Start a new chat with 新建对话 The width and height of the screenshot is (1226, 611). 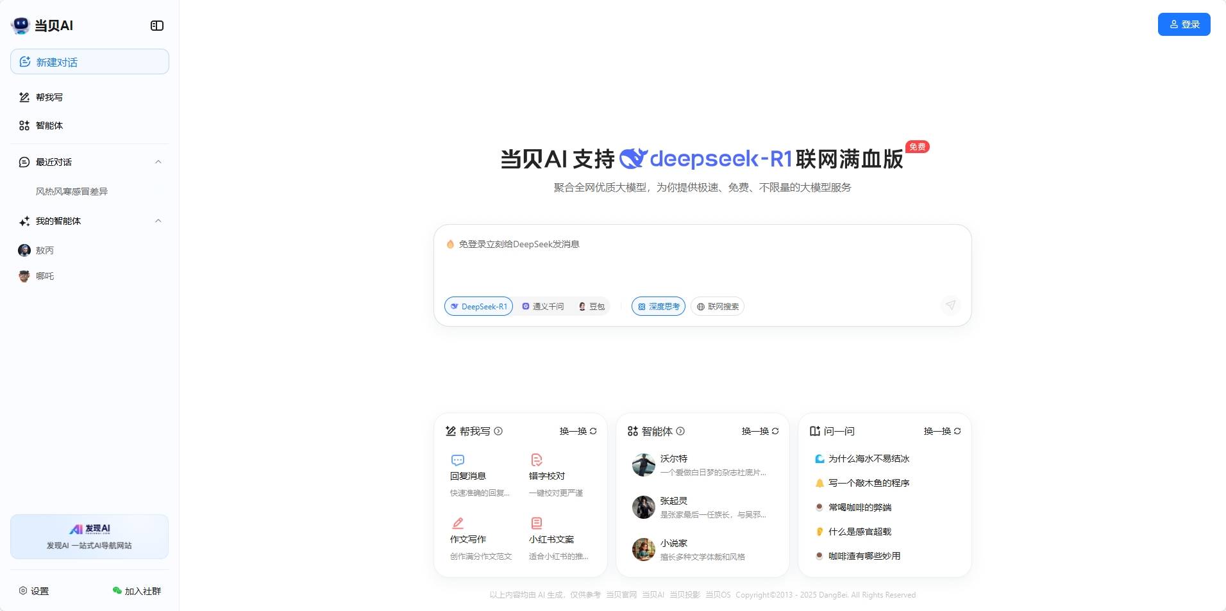click(x=90, y=62)
